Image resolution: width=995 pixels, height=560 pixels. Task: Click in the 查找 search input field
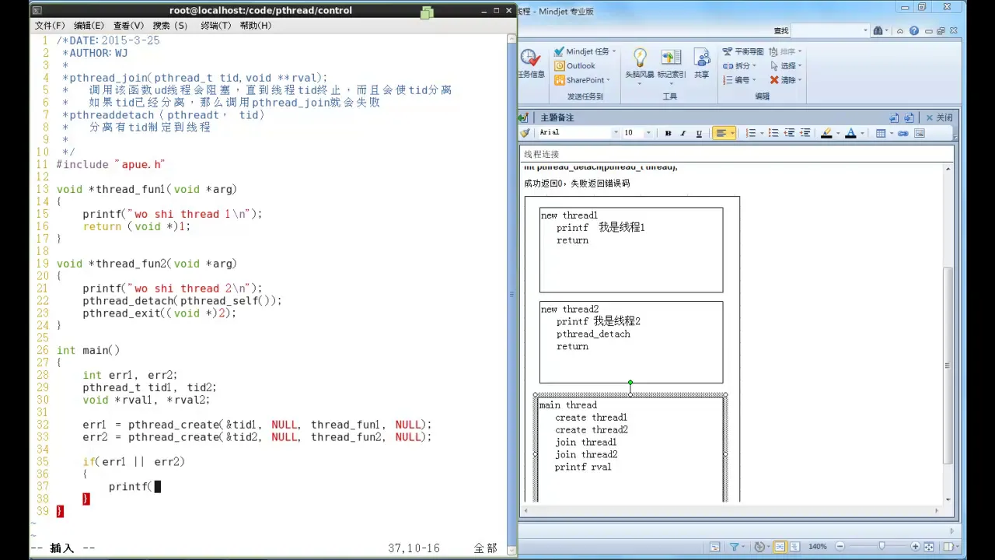coord(826,31)
